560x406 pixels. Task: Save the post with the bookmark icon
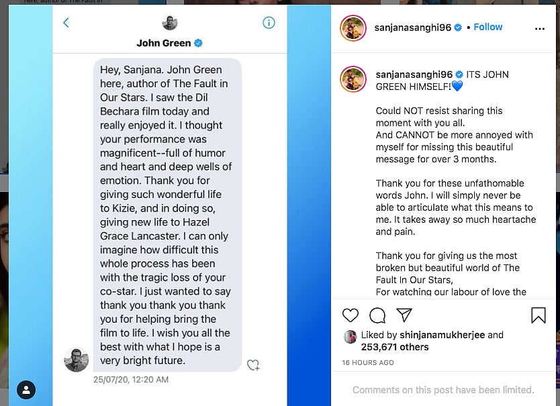tap(537, 314)
